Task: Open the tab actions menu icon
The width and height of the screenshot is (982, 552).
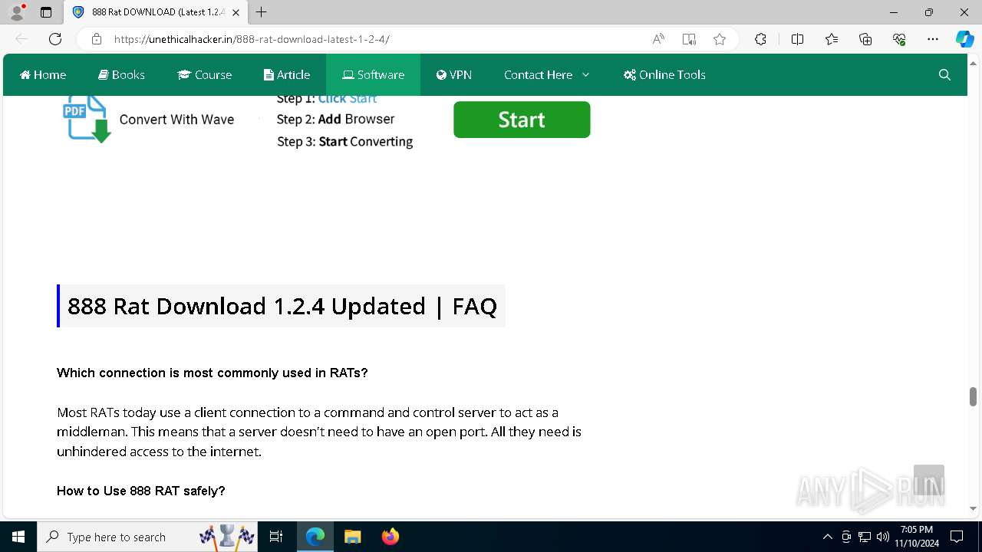Action: tap(46, 12)
